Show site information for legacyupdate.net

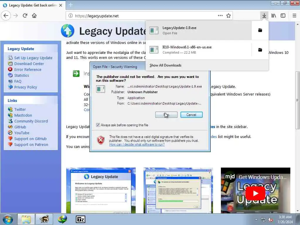pyautogui.click(x=71, y=16)
